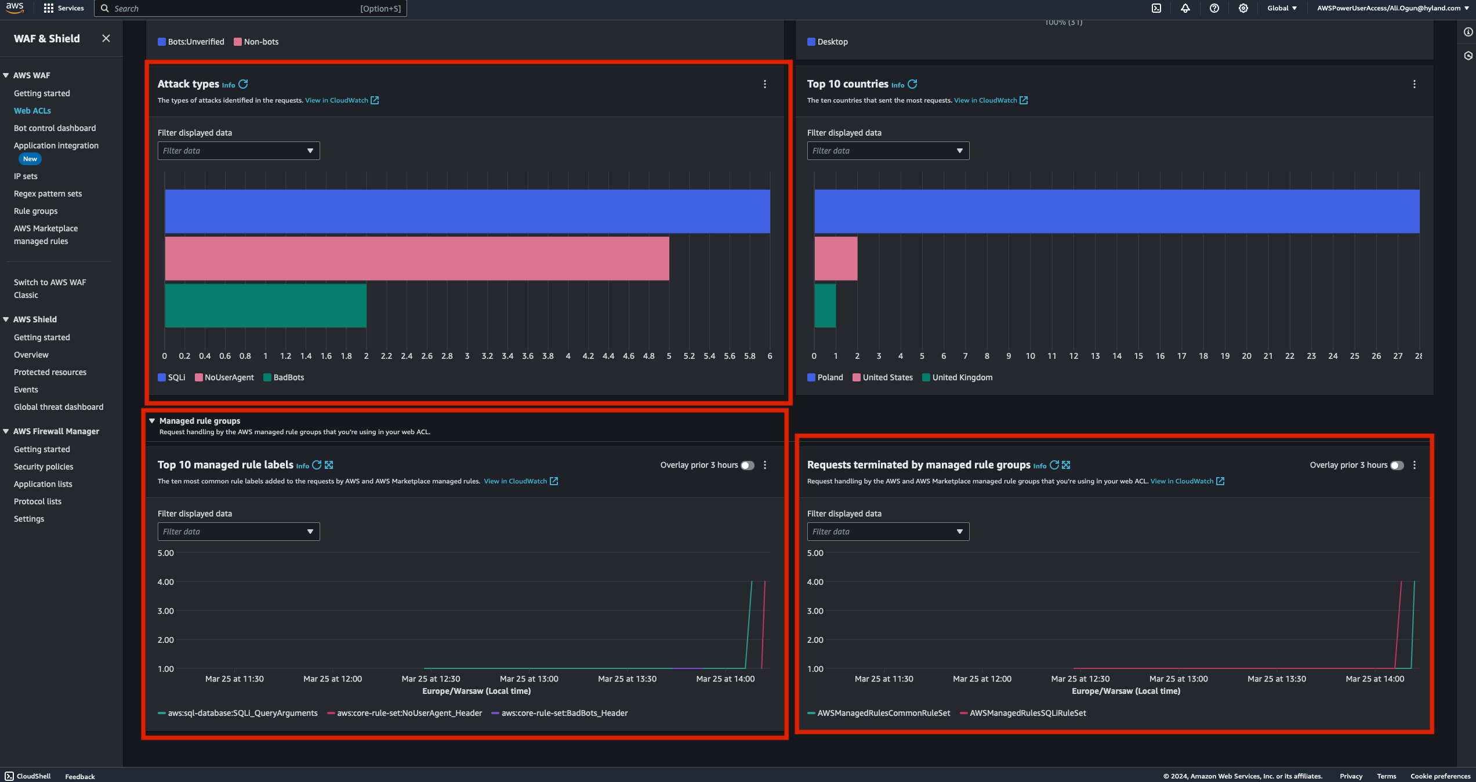Open Attack types three-dot options menu
This screenshot has width=1476, height=782.
point(765,84)
